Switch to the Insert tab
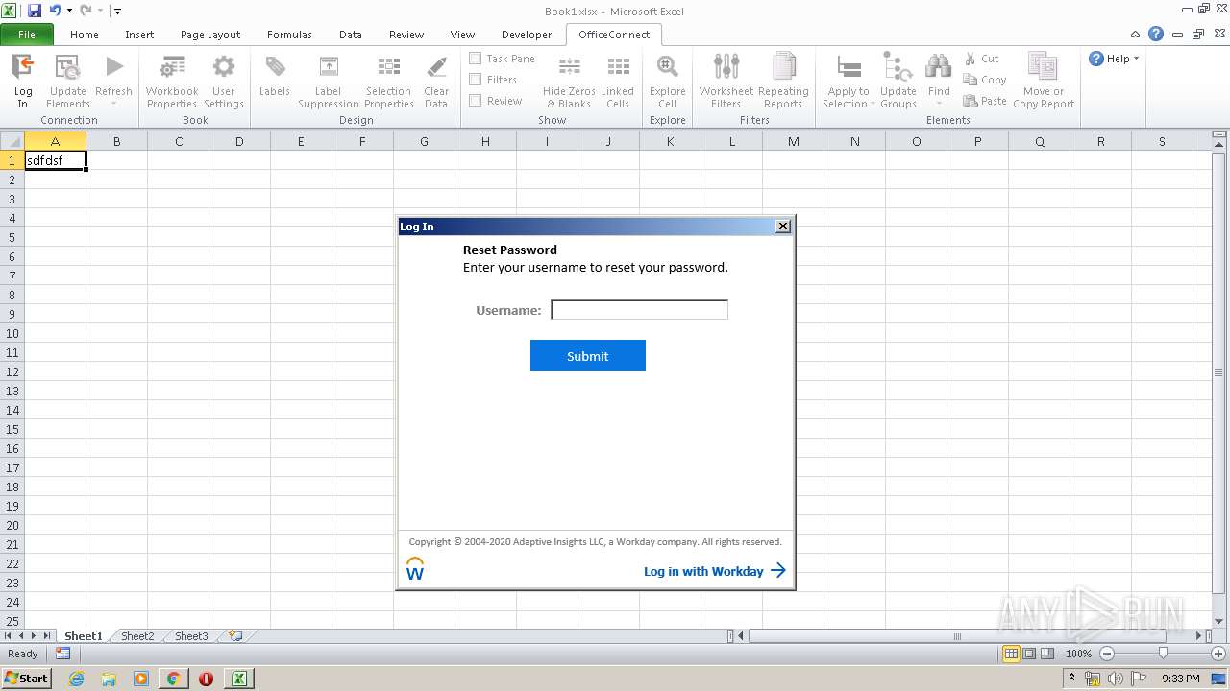The height and width of the screenshot is (691, 1230). point(139,35)
